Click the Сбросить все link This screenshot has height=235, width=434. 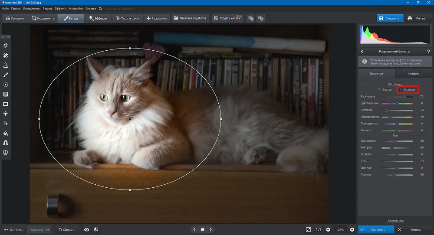click(x=395, y=221)
